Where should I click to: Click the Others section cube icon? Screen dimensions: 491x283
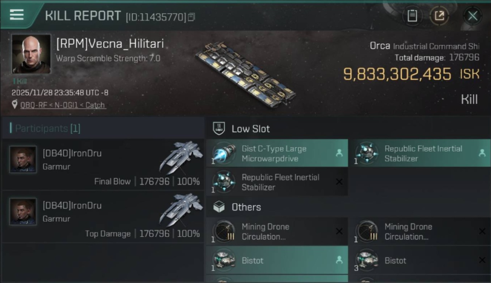pos(219,207)
